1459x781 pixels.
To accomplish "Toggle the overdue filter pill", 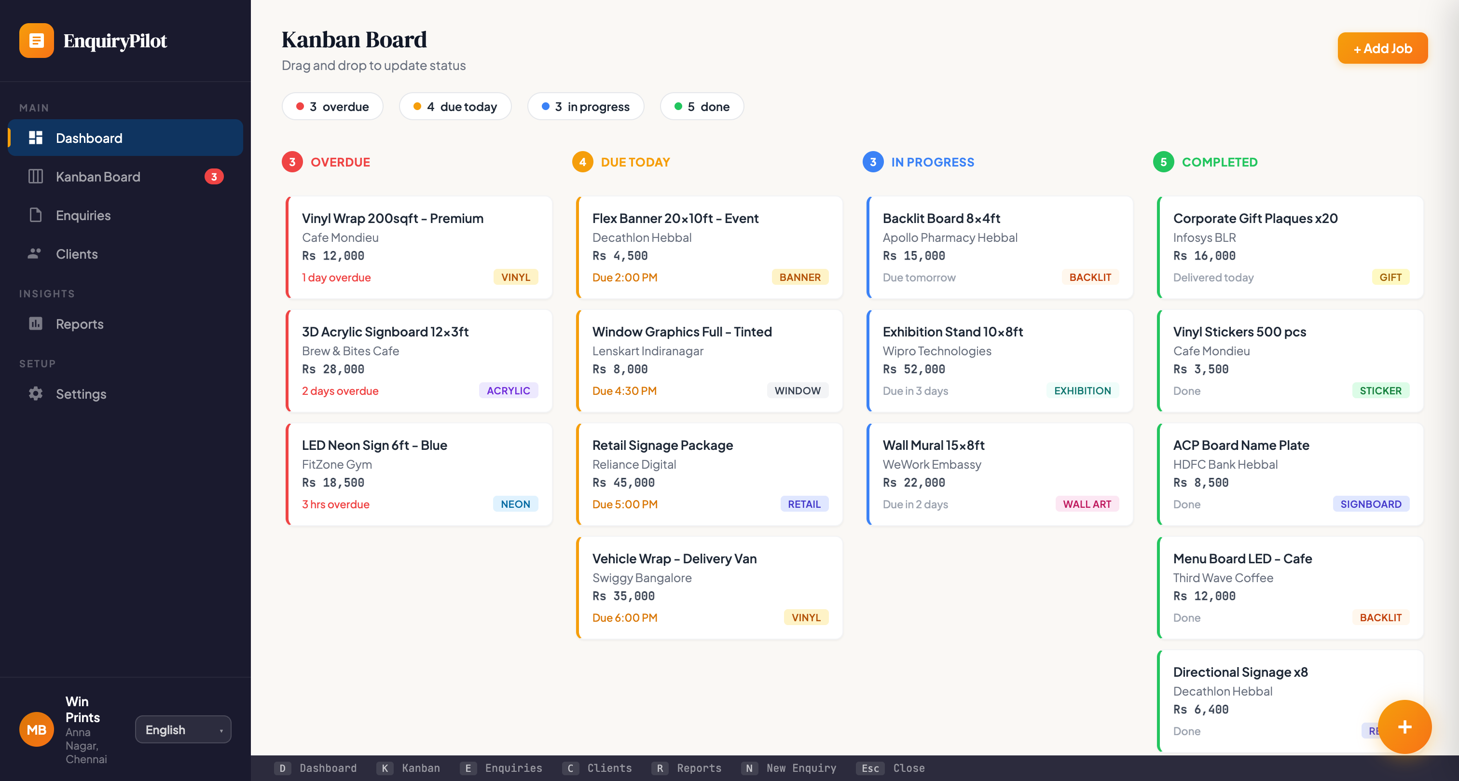I will click(332, 106).
